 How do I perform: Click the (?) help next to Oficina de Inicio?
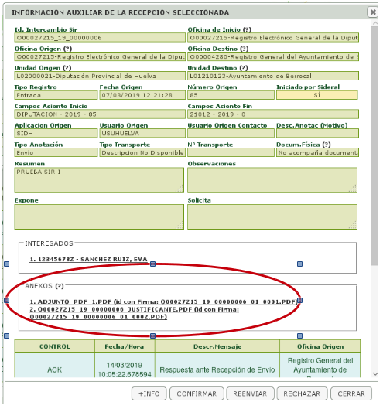247,29
